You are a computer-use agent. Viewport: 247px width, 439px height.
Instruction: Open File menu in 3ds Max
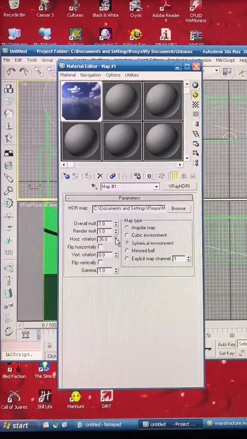7,60
